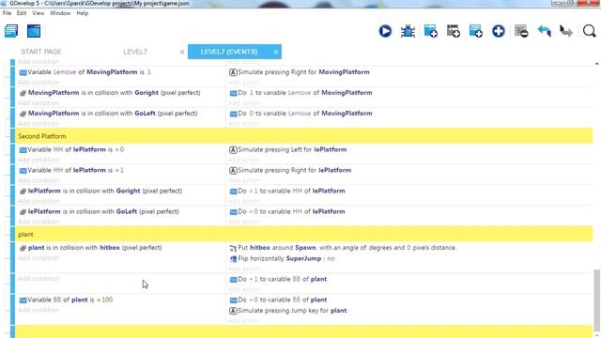Select the LEVEL7 (EVENTS) tab
601x338 pixels.
(229, 52)
